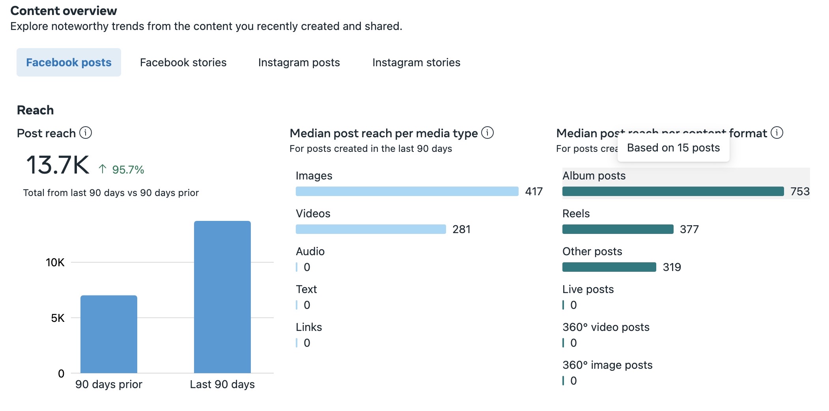Click the Last 90 days bar
The width and height of the screenshot is (829, 411).
tap(222, 297)
